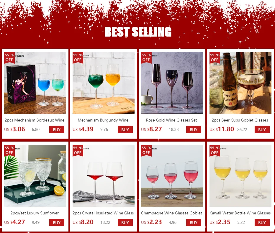The height and width of the screenshot is (233, 275).
Task: Open the pink champagne goblets image
Action: pos(172,176)
